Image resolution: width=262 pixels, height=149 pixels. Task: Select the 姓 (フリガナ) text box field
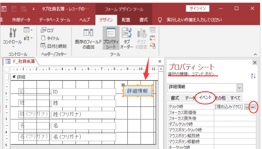pos(84,114)
